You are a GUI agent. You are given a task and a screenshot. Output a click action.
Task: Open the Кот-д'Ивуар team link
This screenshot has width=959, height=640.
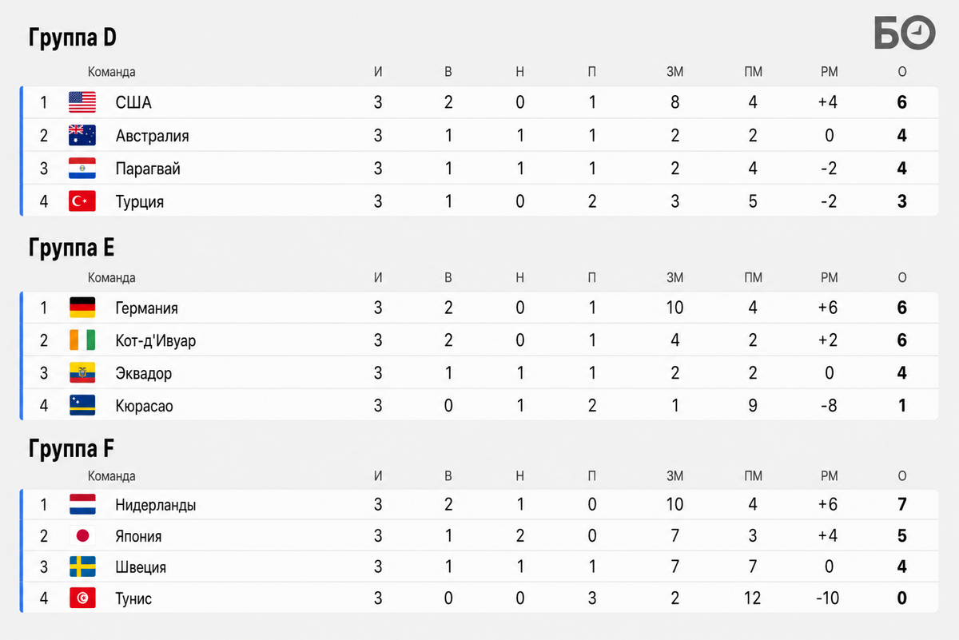[x=156, y=341]
